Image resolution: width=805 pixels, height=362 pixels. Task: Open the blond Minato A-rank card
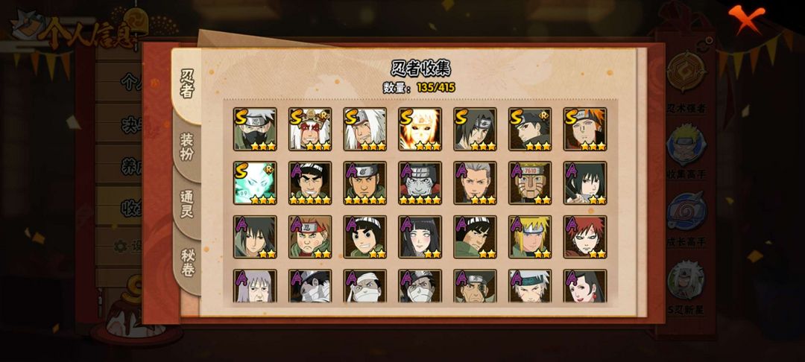[x=530, y=237]
